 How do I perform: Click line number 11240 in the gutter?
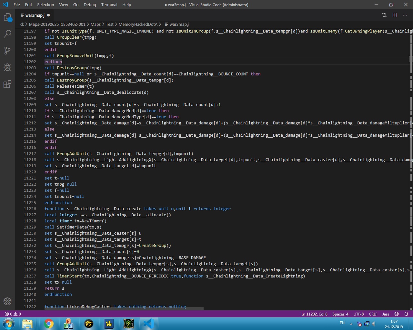point(30,294)
